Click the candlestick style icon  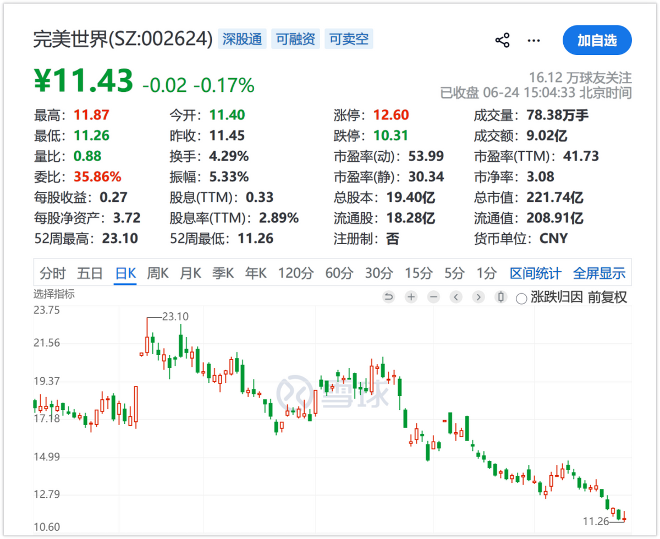[501, 297]
